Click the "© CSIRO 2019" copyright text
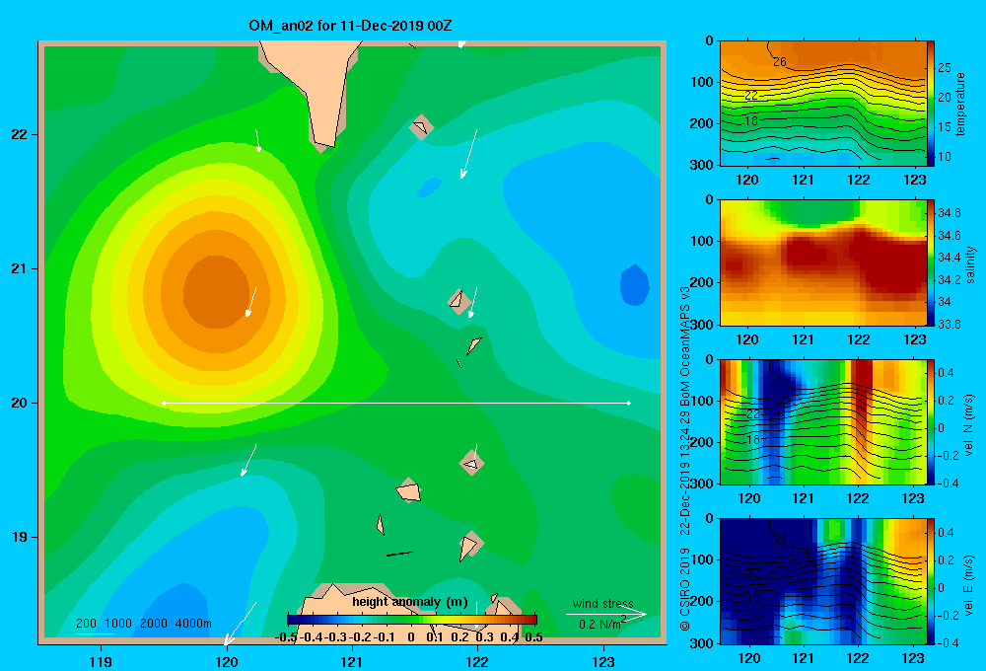986x671 pixels. click(x=685, y=589)
